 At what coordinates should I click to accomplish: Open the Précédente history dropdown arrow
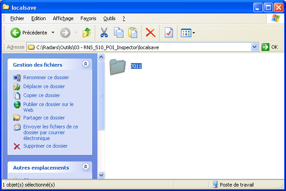point(53,33)
